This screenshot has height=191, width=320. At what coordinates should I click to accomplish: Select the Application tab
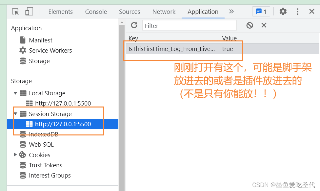tap(203, 12)
